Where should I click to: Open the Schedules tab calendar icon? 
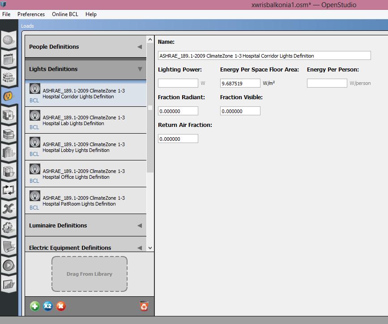pos(9,59)
